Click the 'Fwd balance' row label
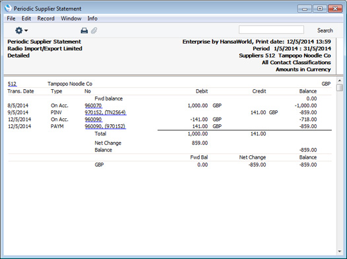Image resolution: width=347 pixels, height=259 pixels. click(x=108, y=98)
